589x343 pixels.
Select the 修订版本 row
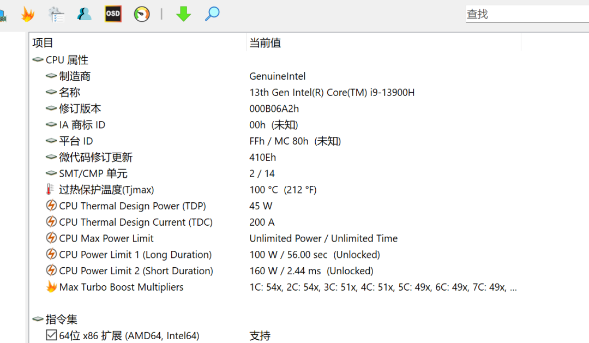coord(80,109)
